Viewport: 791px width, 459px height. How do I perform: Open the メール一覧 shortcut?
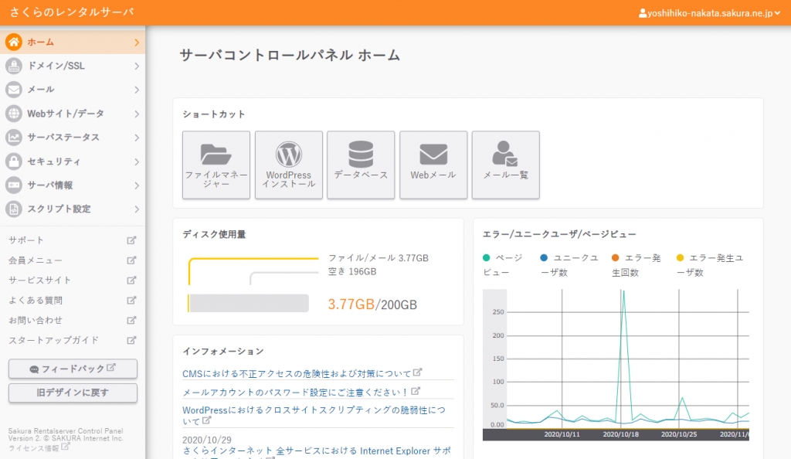pos(505,165)
